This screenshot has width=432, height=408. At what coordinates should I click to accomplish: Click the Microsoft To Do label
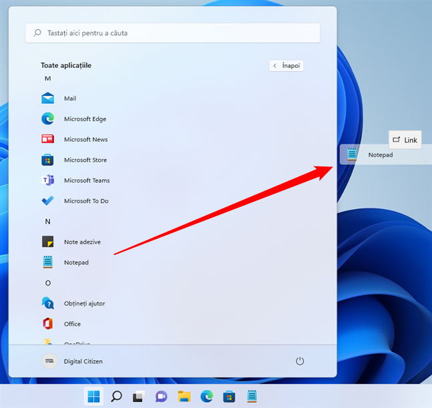(x=86, y=201)
